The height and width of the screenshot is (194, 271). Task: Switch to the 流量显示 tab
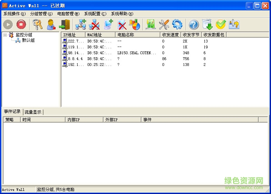(x=33, y=112)
